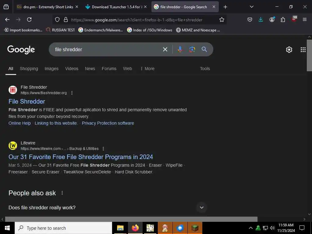
Task: Expand the More search filters menu
Action: coord(147,69)
